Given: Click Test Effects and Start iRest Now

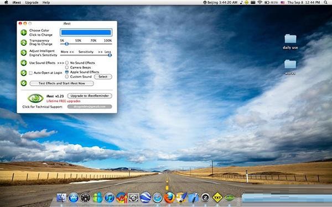Looking at the screenshot, I should coord(61,83).
